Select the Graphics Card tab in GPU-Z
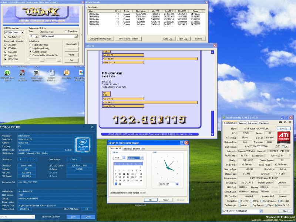296x222 pixels. pos(230,123)
